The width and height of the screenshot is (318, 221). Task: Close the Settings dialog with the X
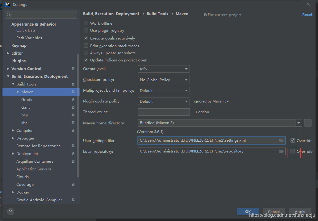click(308, 4)
